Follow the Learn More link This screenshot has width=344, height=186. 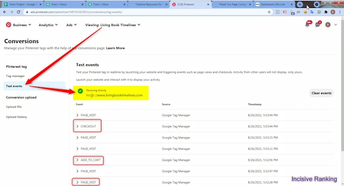pos(115,48)
